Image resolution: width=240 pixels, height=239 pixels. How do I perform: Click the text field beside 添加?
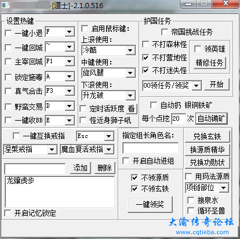click(x=35, y=169)
